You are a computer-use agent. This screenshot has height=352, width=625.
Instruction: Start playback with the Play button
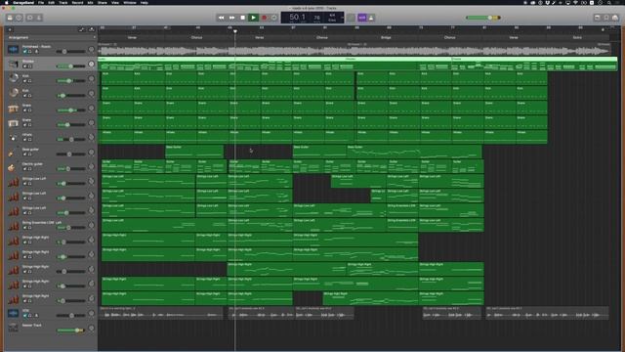[253, 18]
